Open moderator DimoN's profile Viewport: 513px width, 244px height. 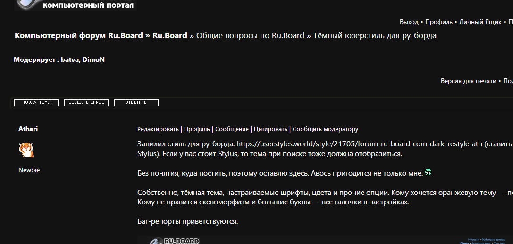pos(93,60)
